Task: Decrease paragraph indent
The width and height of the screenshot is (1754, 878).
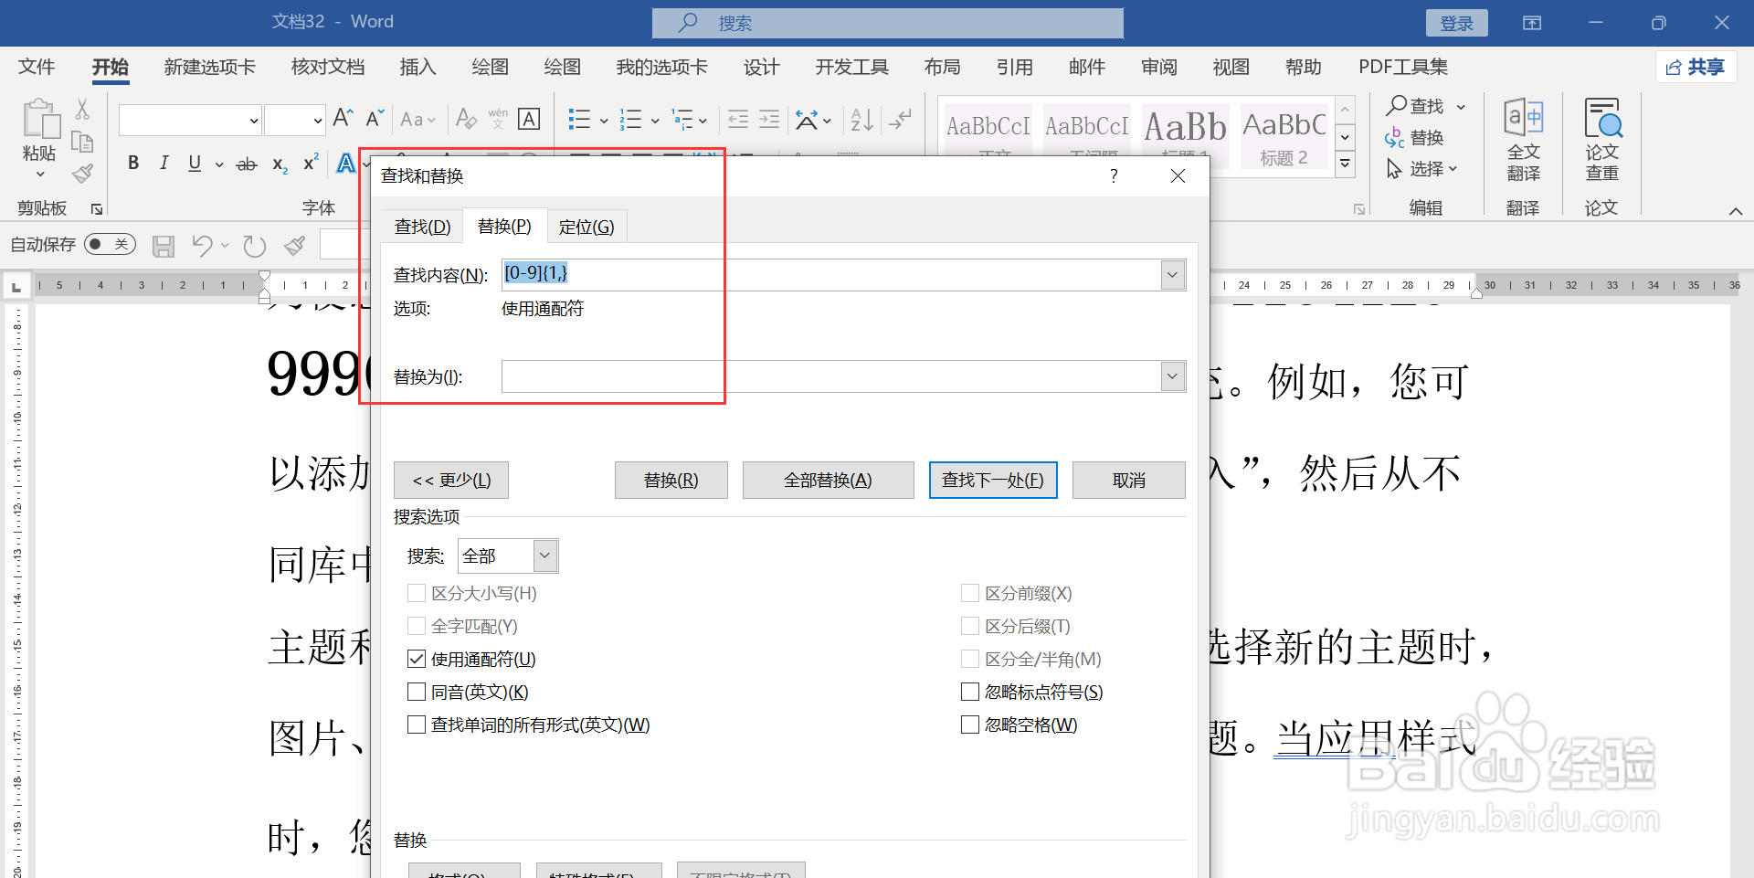Action: (x=738, y=119)
